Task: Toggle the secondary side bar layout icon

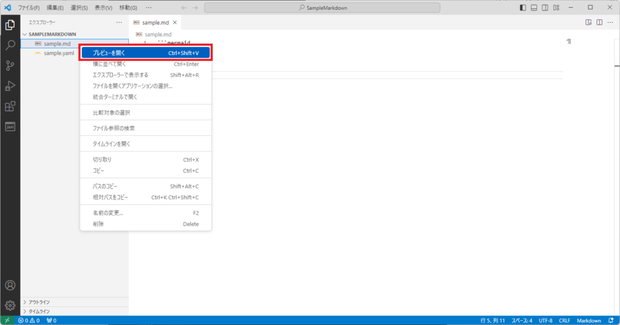Action: click(545, 7)
